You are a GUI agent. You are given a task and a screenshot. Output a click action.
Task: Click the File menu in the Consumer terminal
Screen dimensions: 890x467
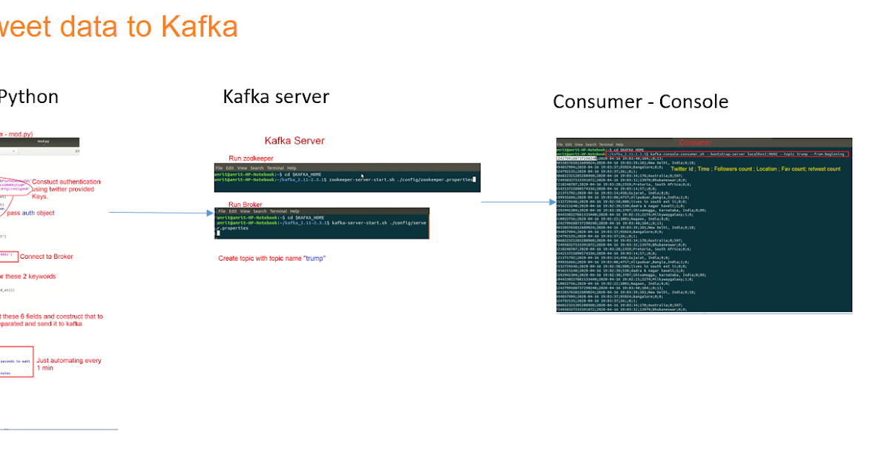click(558, 144)
